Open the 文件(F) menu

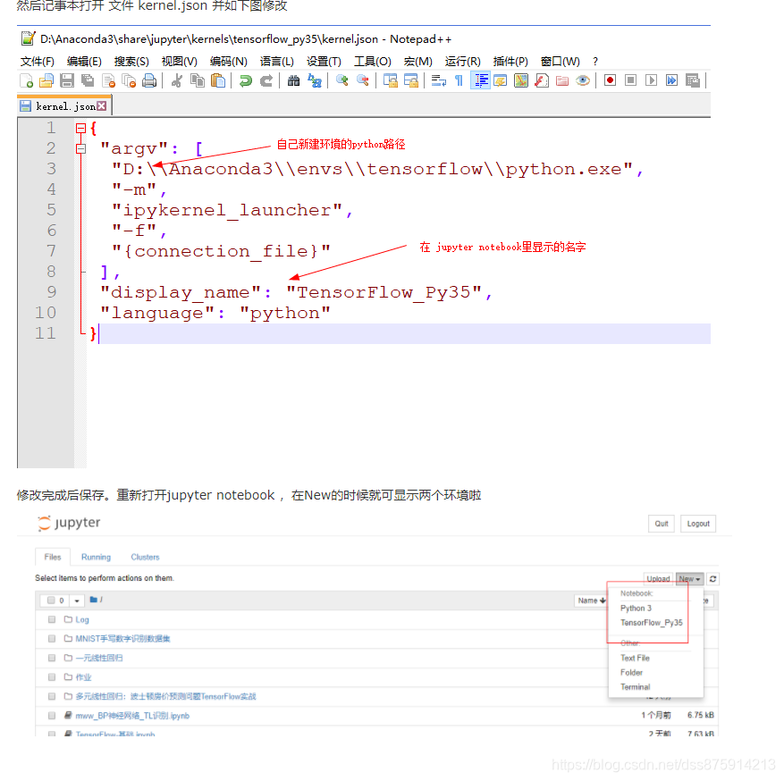37,62
